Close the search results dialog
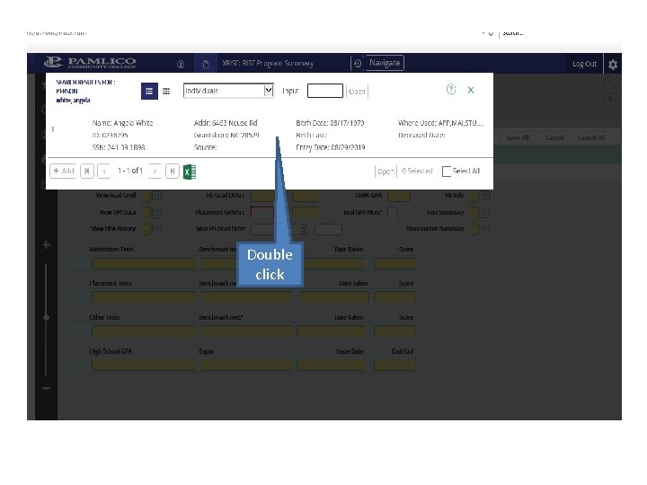647x485 pixels. 471,90
